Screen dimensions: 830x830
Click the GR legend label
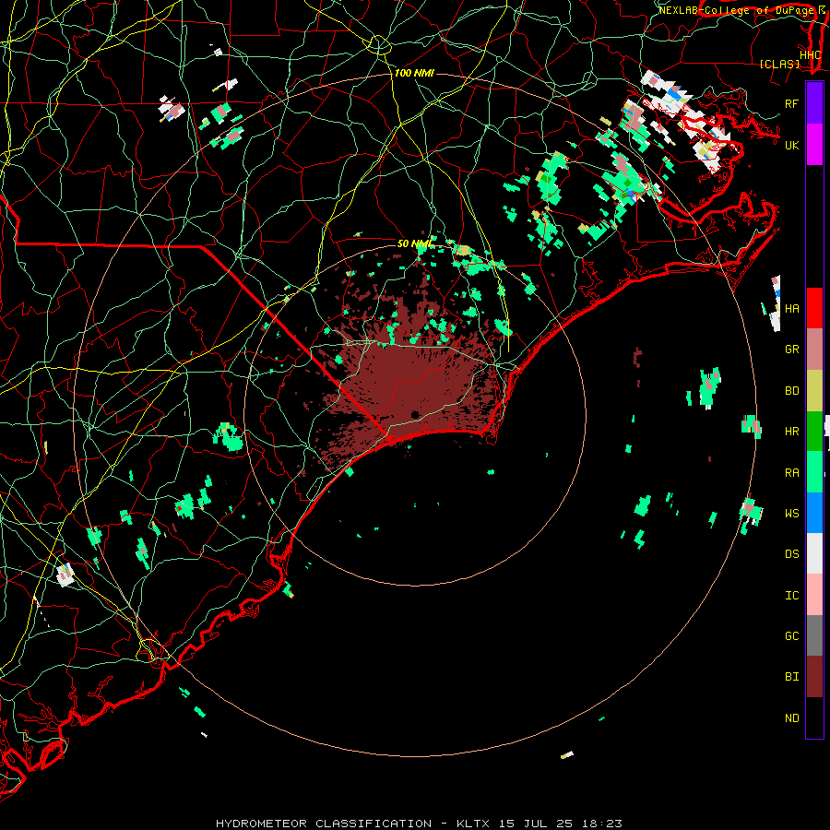tap(791, 350)
